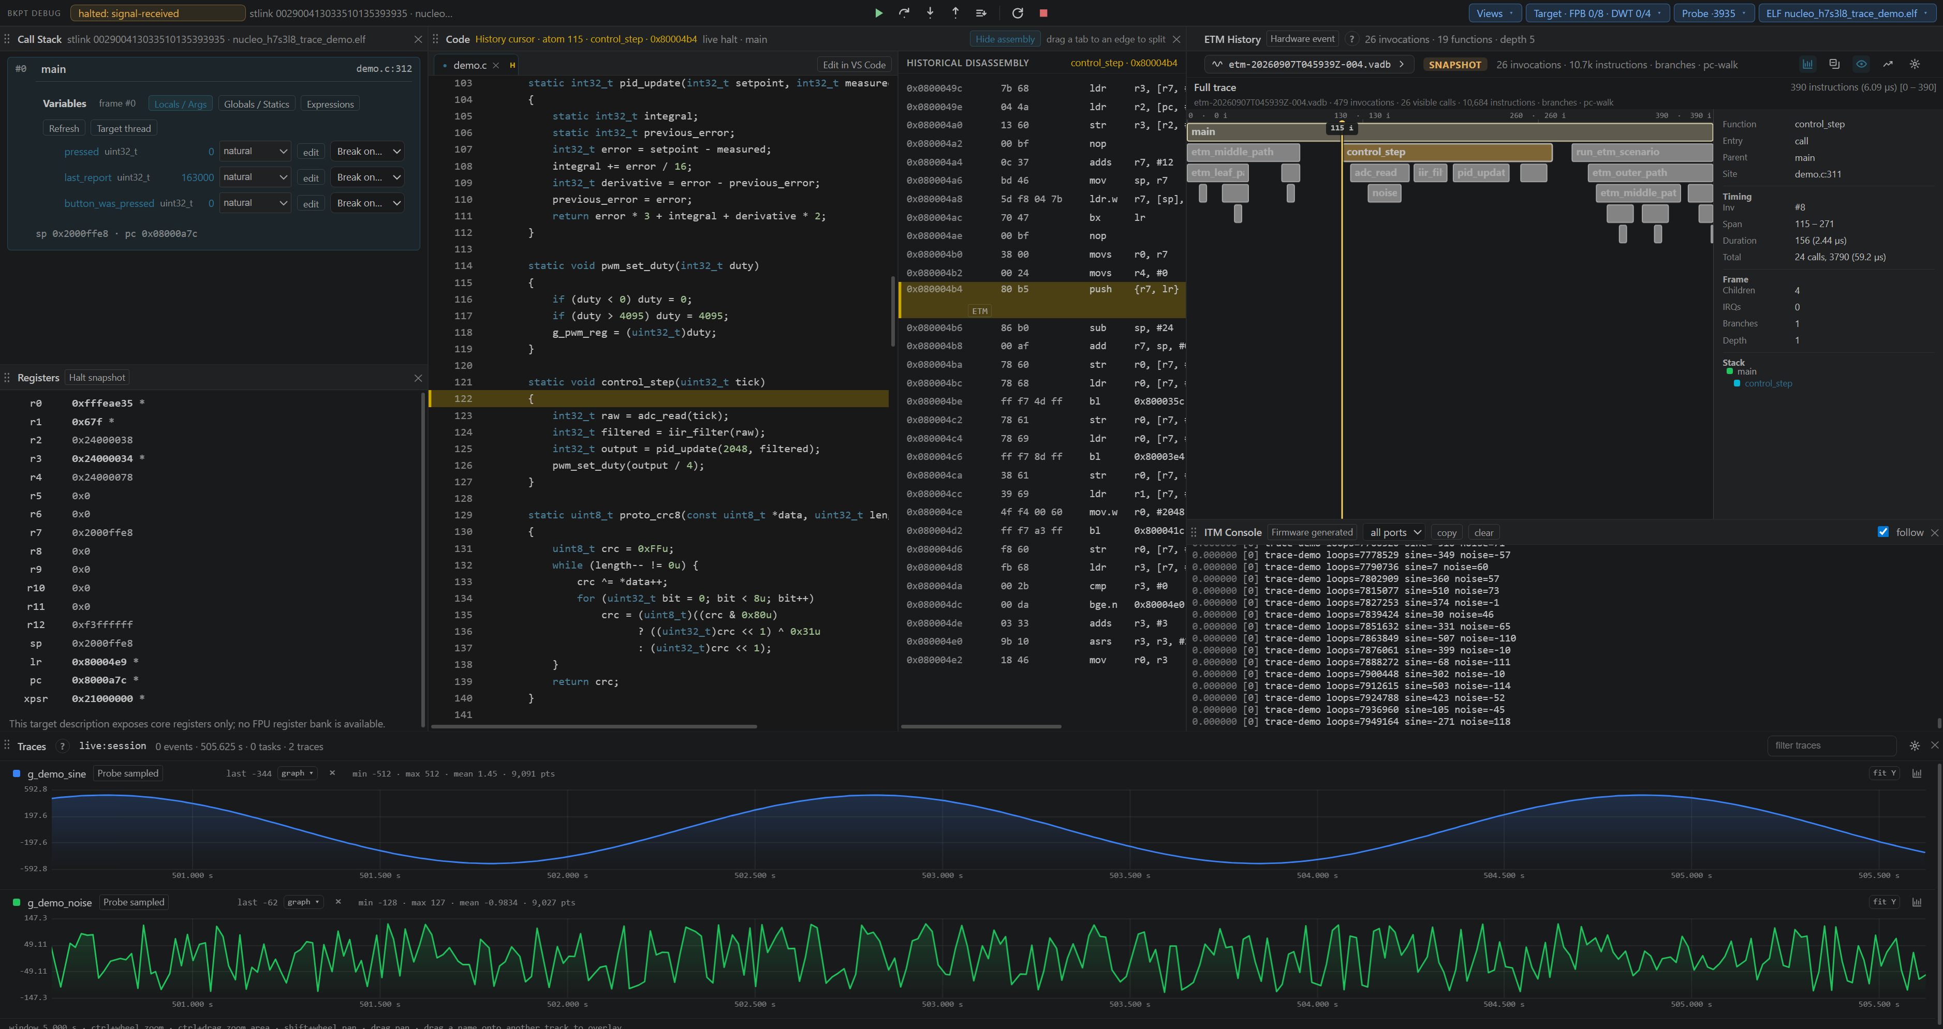Viewport: 1943px width, 1029px height.
Task: Select the pid_updat block in ETM flame graph
Action: [1481, 173]
